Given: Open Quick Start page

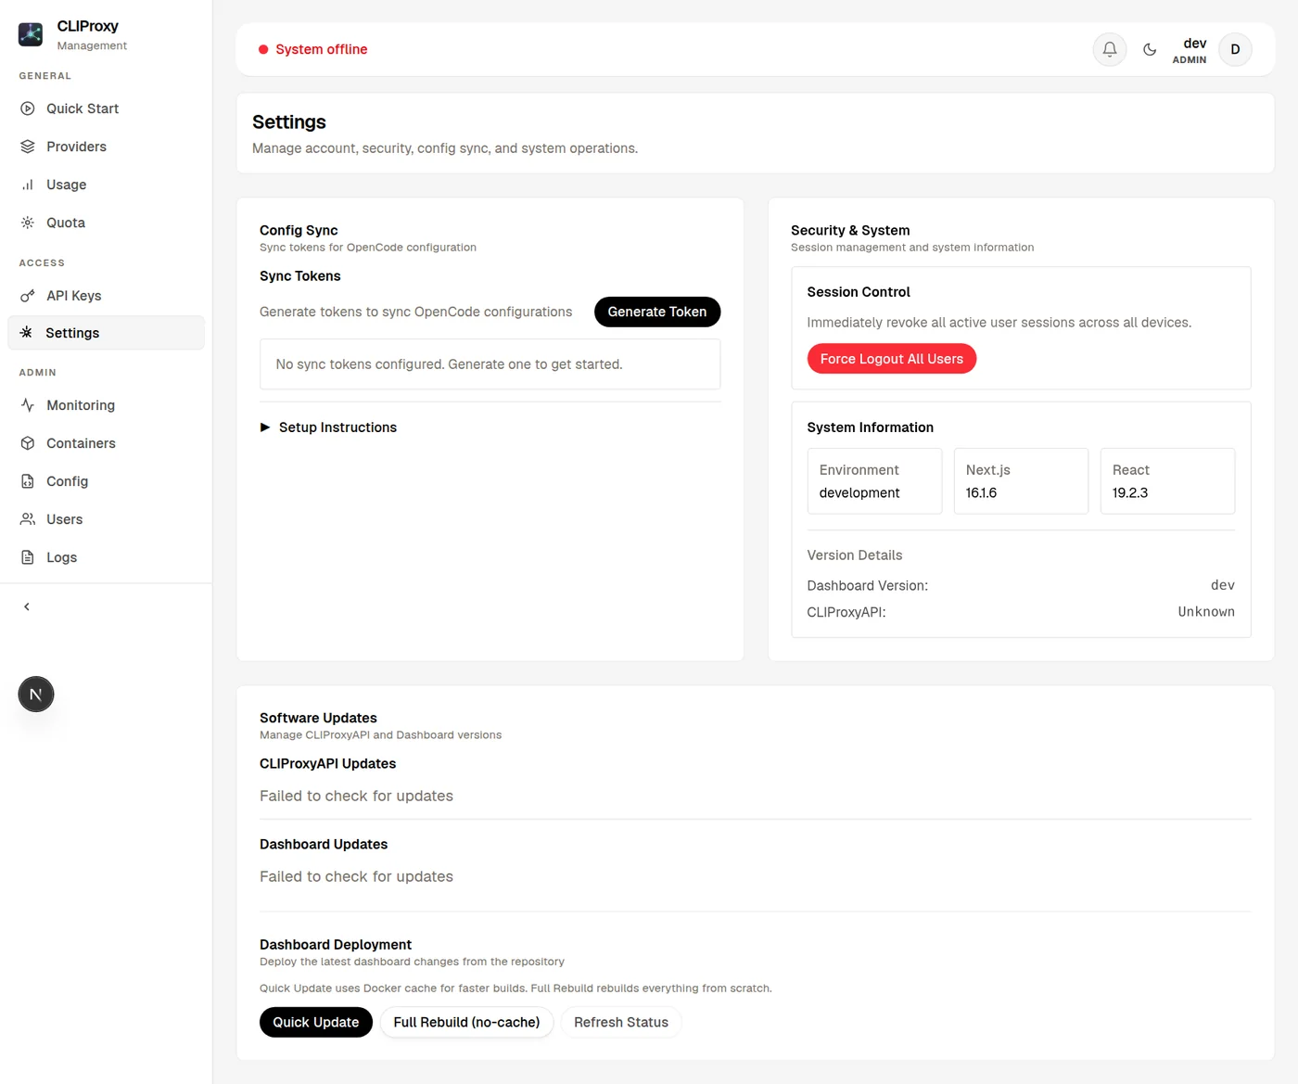Looking at the screenshot, I should 106,108.
